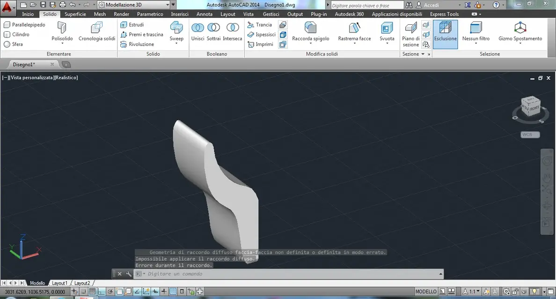This screenshot has width=556, height=299.
Task: Choose the Estrudi tool
Action: tap(132, 25)
